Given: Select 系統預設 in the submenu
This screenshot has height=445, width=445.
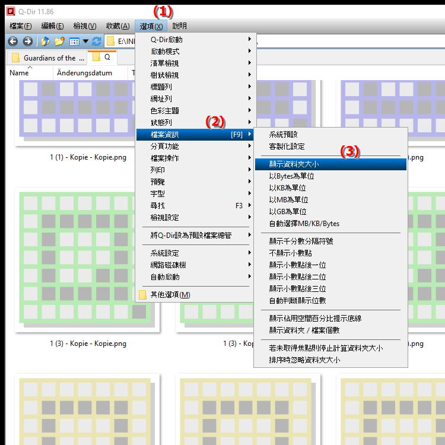Looking at the screenshot, I should (330, 135).
